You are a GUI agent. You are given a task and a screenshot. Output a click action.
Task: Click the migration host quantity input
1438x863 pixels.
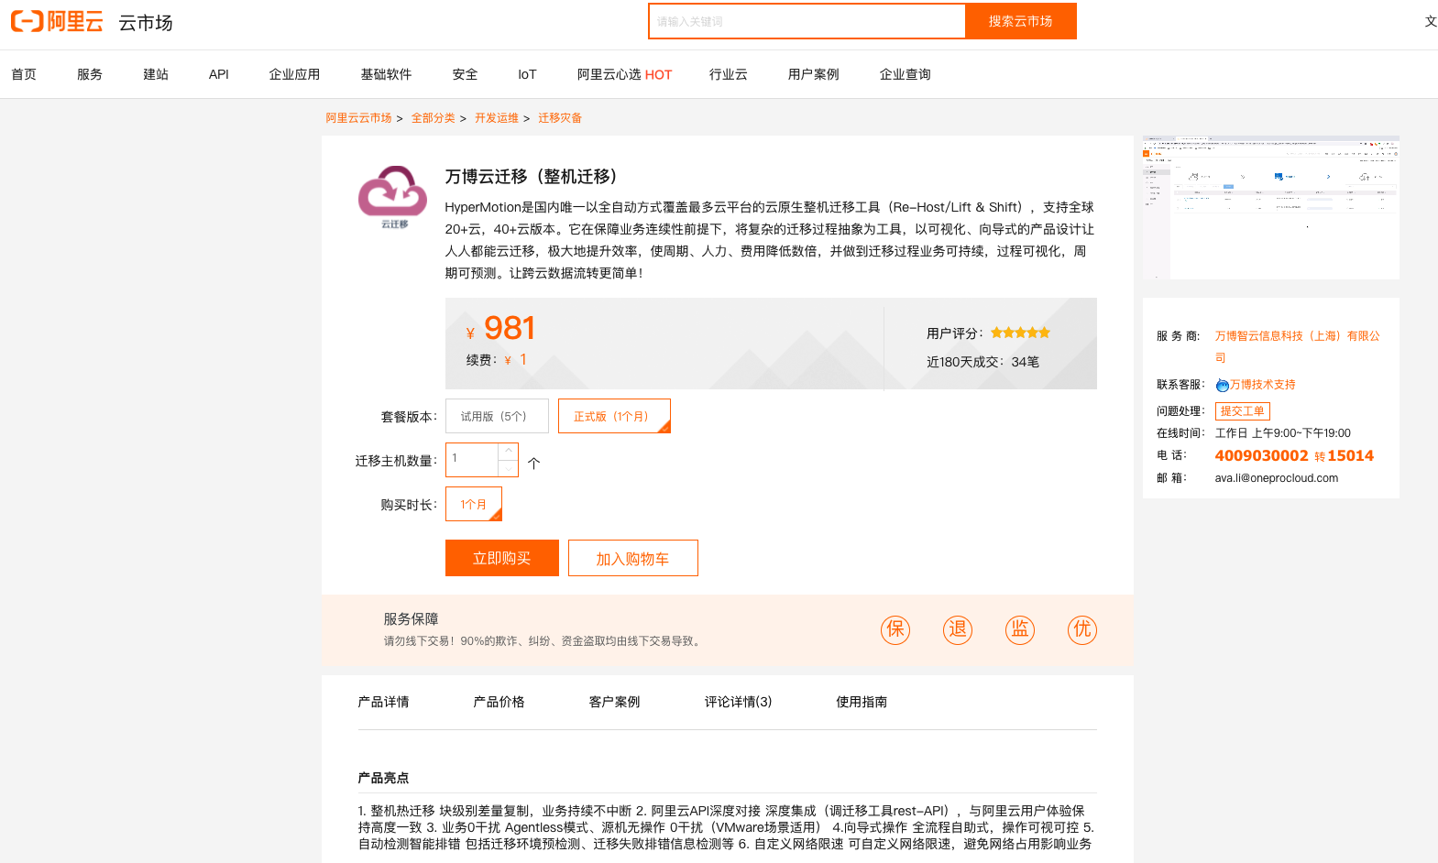472,460
